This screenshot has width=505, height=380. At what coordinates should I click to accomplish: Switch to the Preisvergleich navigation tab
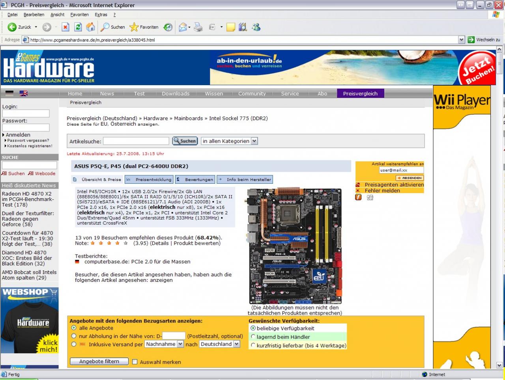(x=361, y=93)
